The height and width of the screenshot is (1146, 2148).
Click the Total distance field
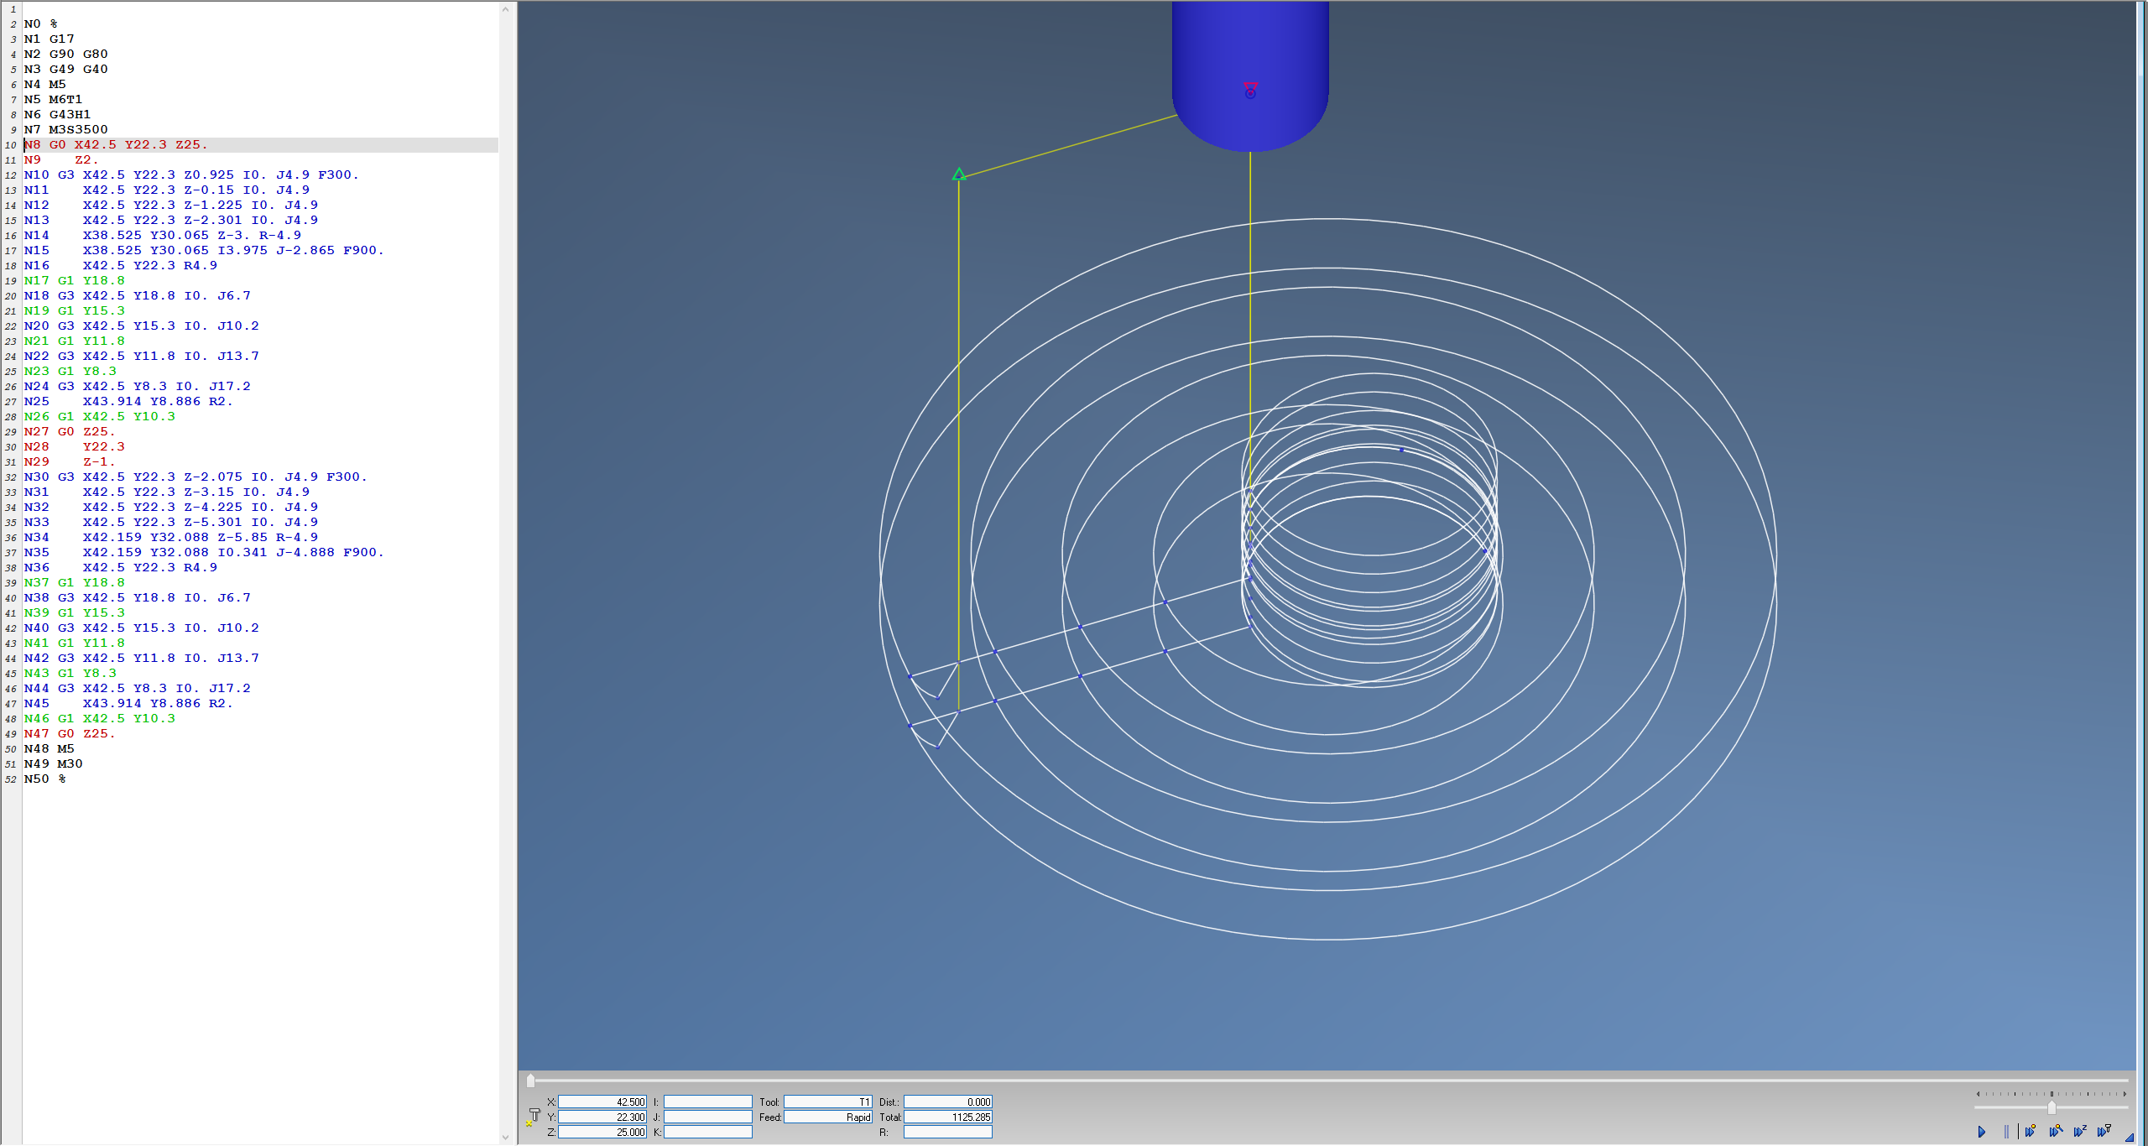pos(947,1117)
